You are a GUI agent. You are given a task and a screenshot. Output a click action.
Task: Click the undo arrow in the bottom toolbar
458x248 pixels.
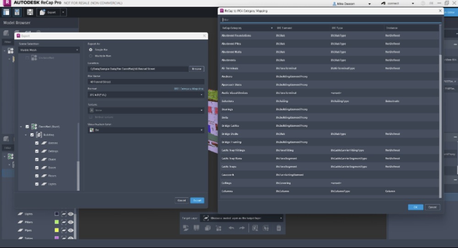(x=231, y=228)
